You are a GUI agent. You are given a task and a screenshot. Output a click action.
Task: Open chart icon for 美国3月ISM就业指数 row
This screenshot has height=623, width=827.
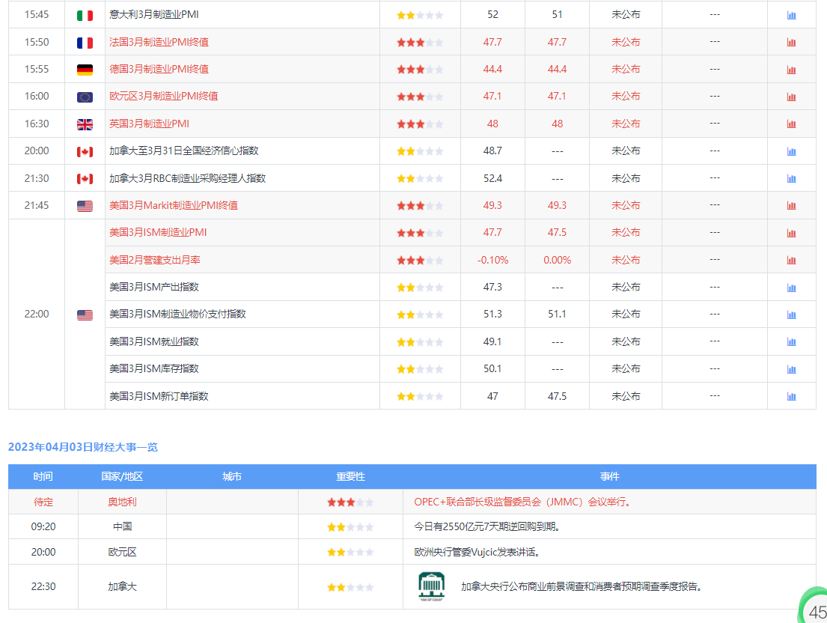[x=791, y=342]
